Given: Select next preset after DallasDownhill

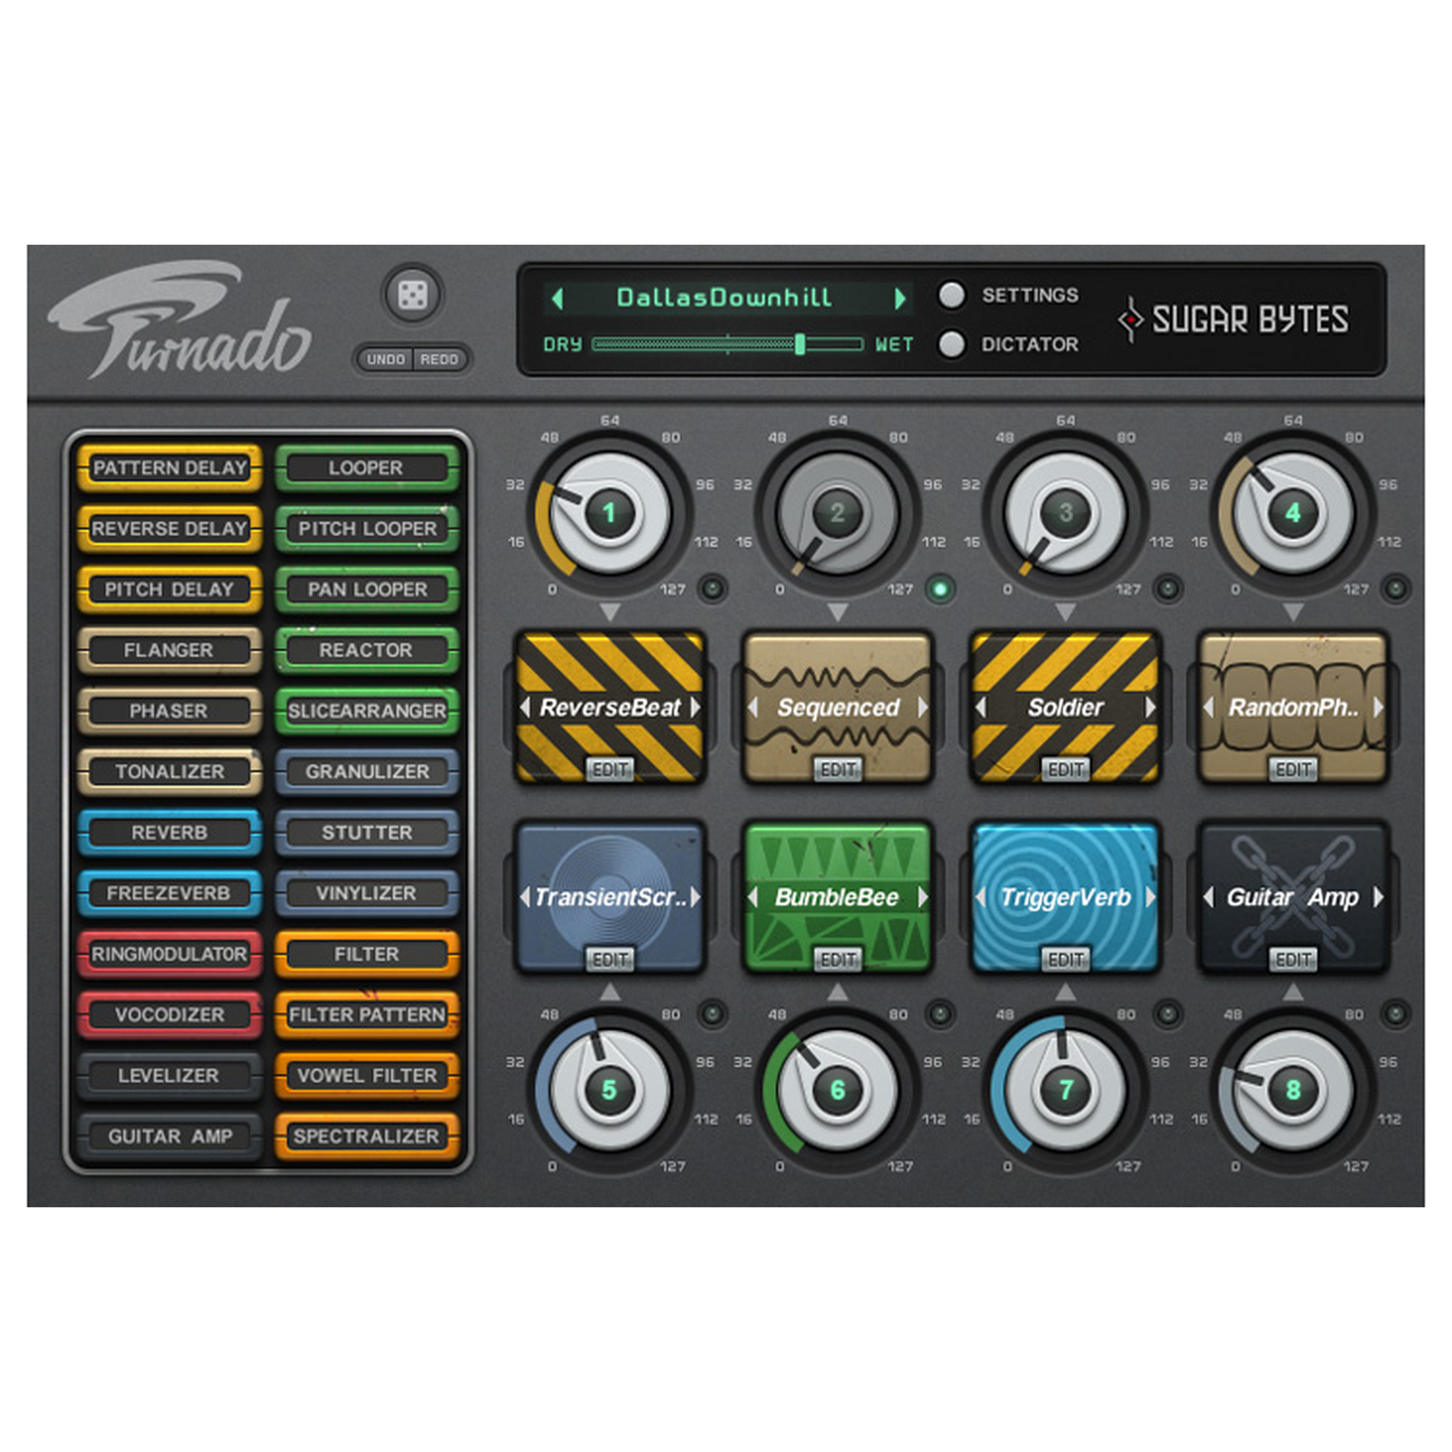Looking at the screenshot, I should coord(901,298).
